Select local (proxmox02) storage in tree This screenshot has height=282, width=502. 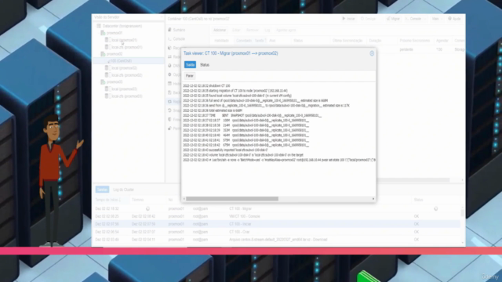[x=124, y=68]
